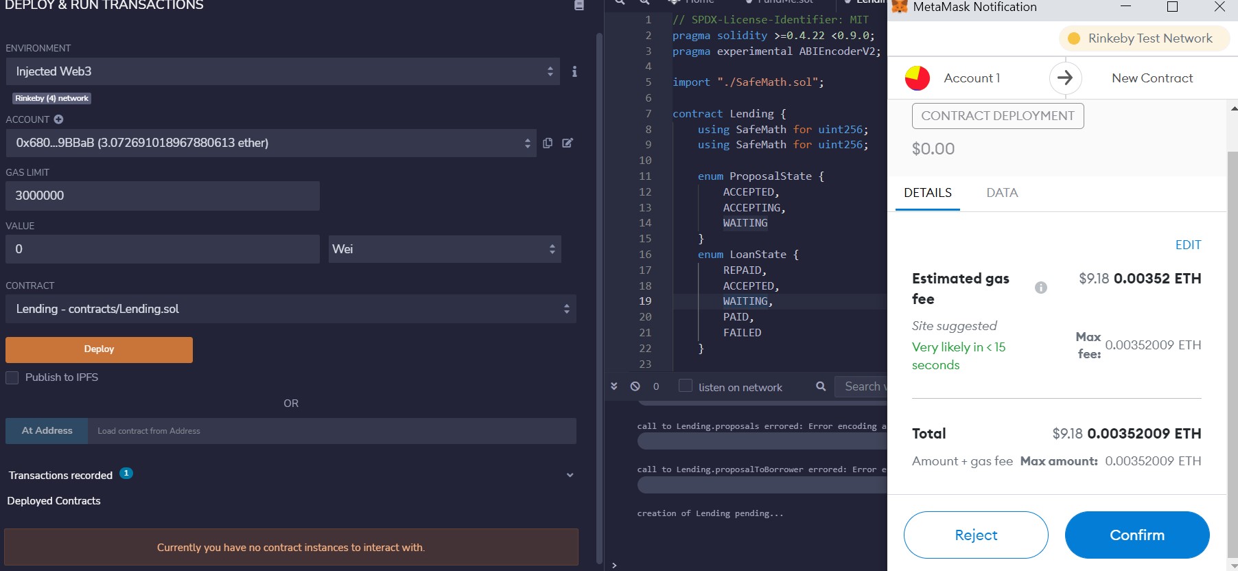Click the Value amount input field
1238x571 pixels.
(x=163, y=249)
